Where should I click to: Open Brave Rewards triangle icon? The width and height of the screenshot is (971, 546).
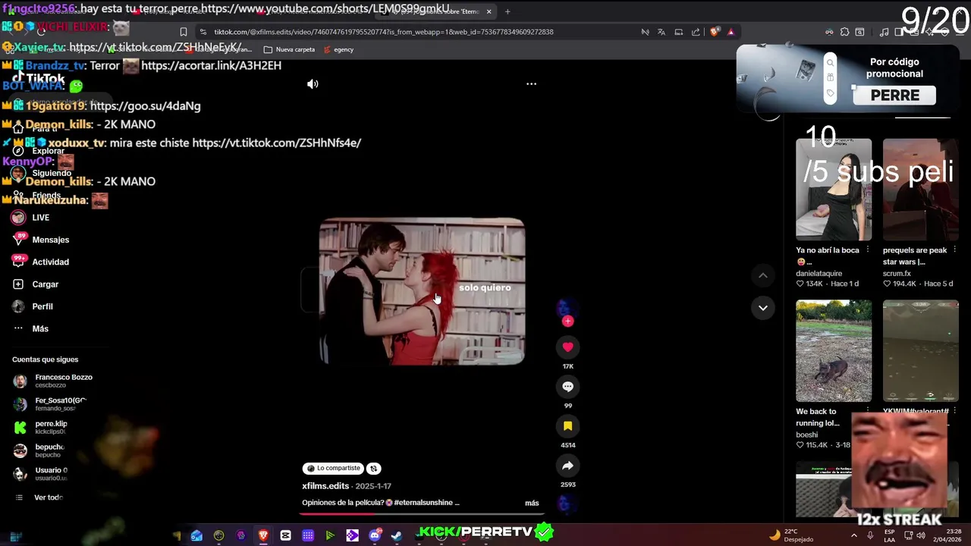[x=731, y=32]
